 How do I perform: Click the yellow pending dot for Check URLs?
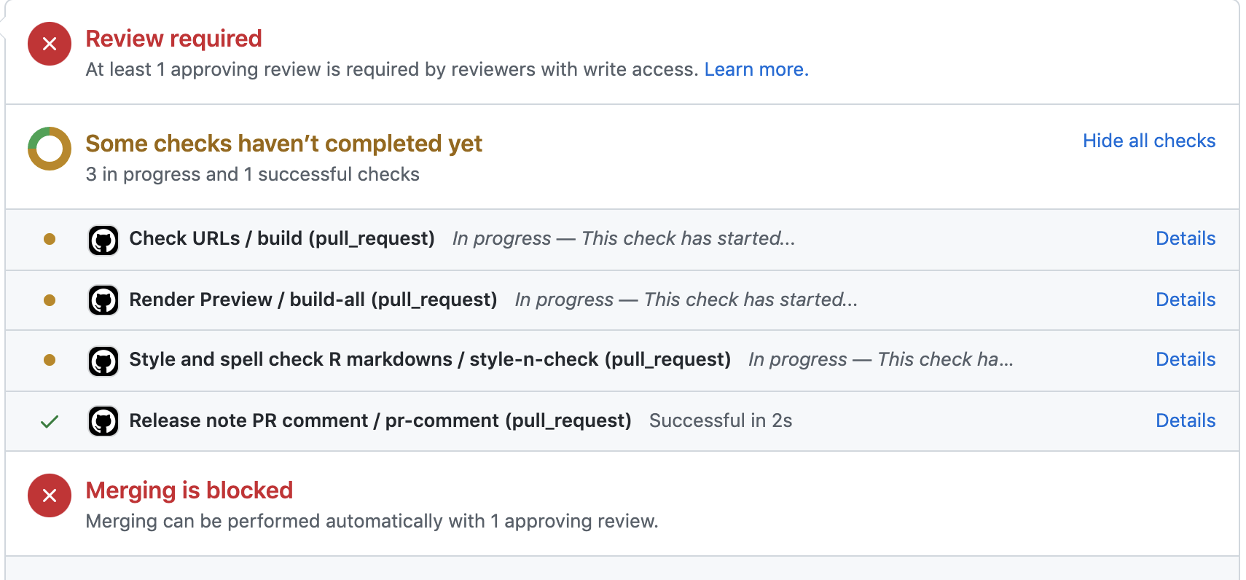pyautogui.click(x=50, y=239)
